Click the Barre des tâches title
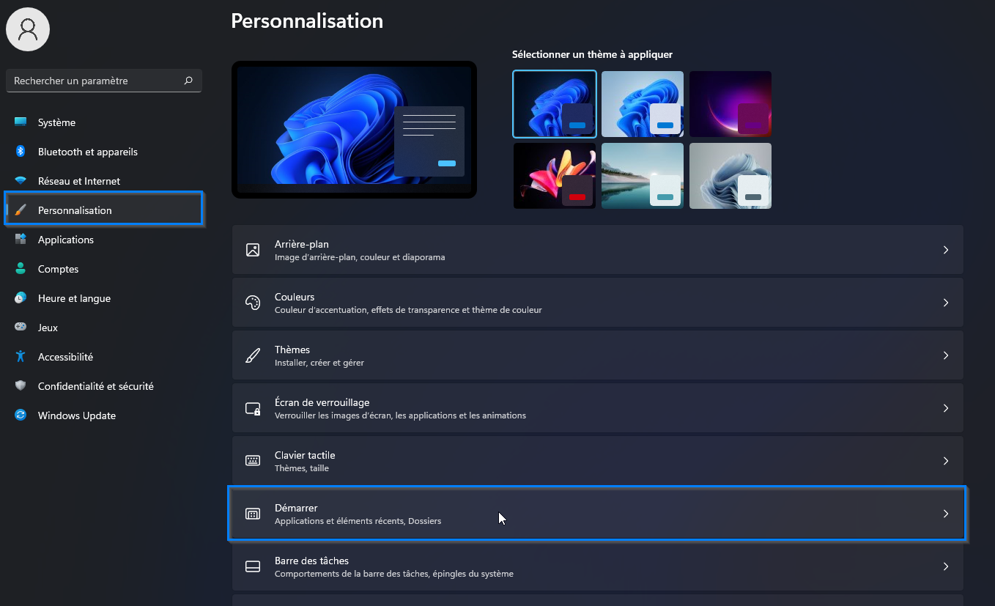Viewport: 995px width, 606px height. coord(311,561)
